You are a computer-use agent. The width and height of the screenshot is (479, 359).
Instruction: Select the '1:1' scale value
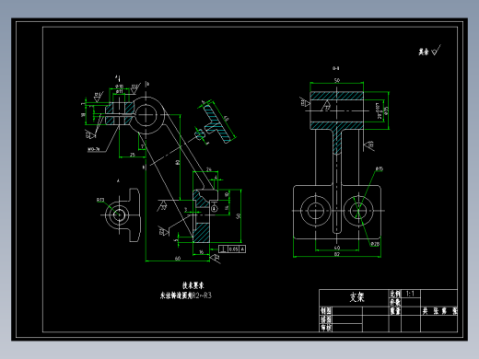coord(410,294)
